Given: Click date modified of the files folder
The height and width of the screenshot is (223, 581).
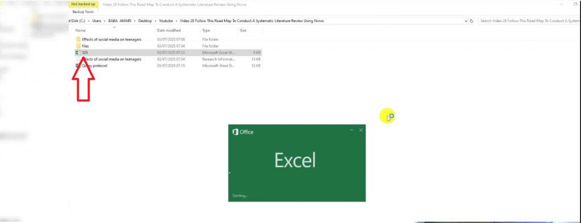Looking at the screenshot, I should [x=171, y=46].
